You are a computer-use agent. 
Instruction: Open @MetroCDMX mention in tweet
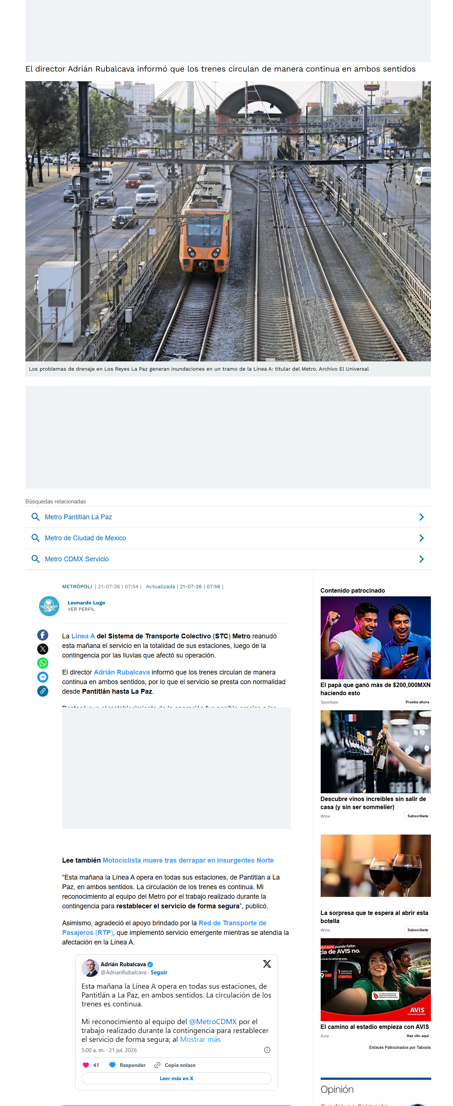click(x=213, y=1022)
